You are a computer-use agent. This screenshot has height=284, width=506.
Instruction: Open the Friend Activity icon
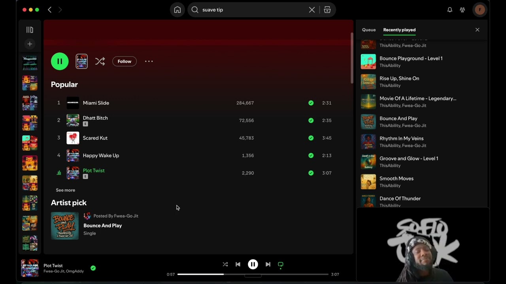(x=463, y=10)
